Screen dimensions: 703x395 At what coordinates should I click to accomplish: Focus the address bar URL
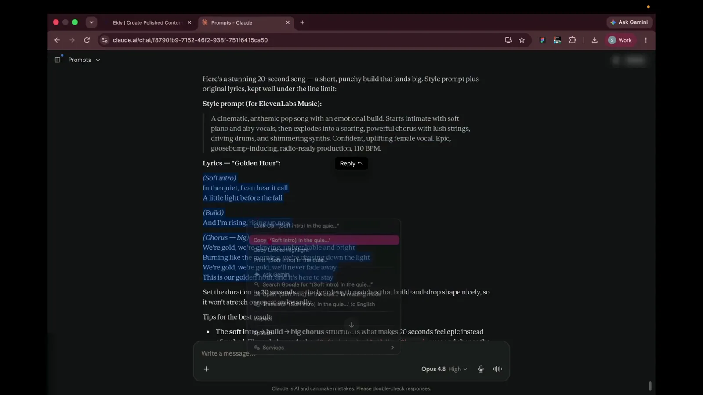click(190, 40)
